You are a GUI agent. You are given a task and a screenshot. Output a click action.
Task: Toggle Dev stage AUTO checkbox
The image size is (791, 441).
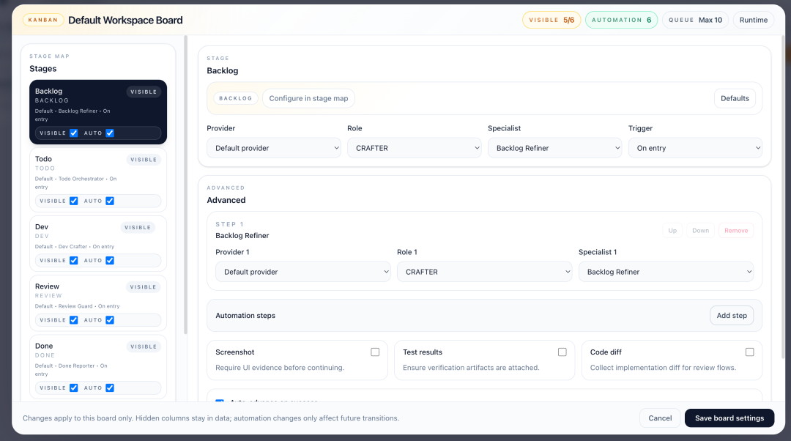110,260
